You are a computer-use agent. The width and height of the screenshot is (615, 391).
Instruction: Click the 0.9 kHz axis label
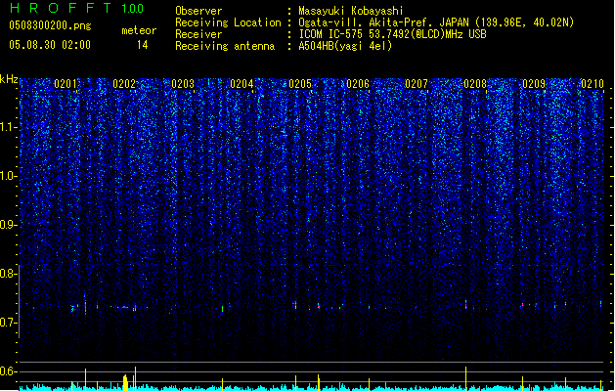(x=9, y=225)
